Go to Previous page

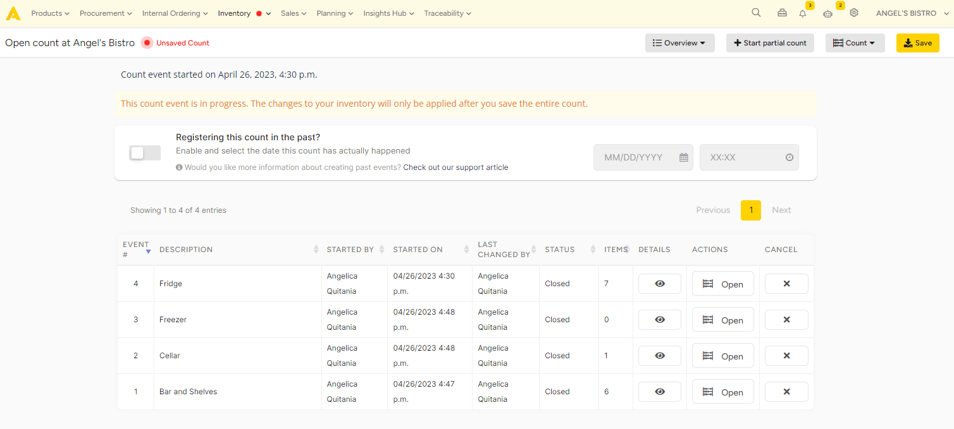[x=713, y=210]
